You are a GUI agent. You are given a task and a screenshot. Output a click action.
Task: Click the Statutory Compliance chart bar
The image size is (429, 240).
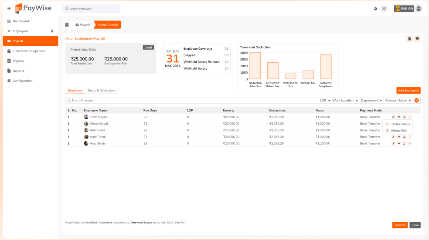(x=326, y=67)
